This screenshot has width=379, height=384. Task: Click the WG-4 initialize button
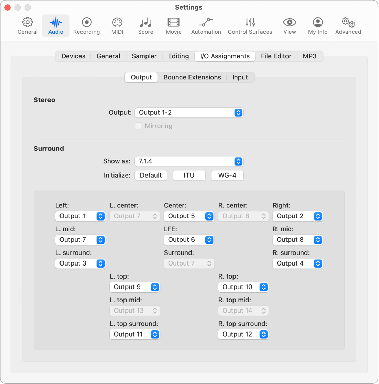pyautogui.click(x=227, y=176)
